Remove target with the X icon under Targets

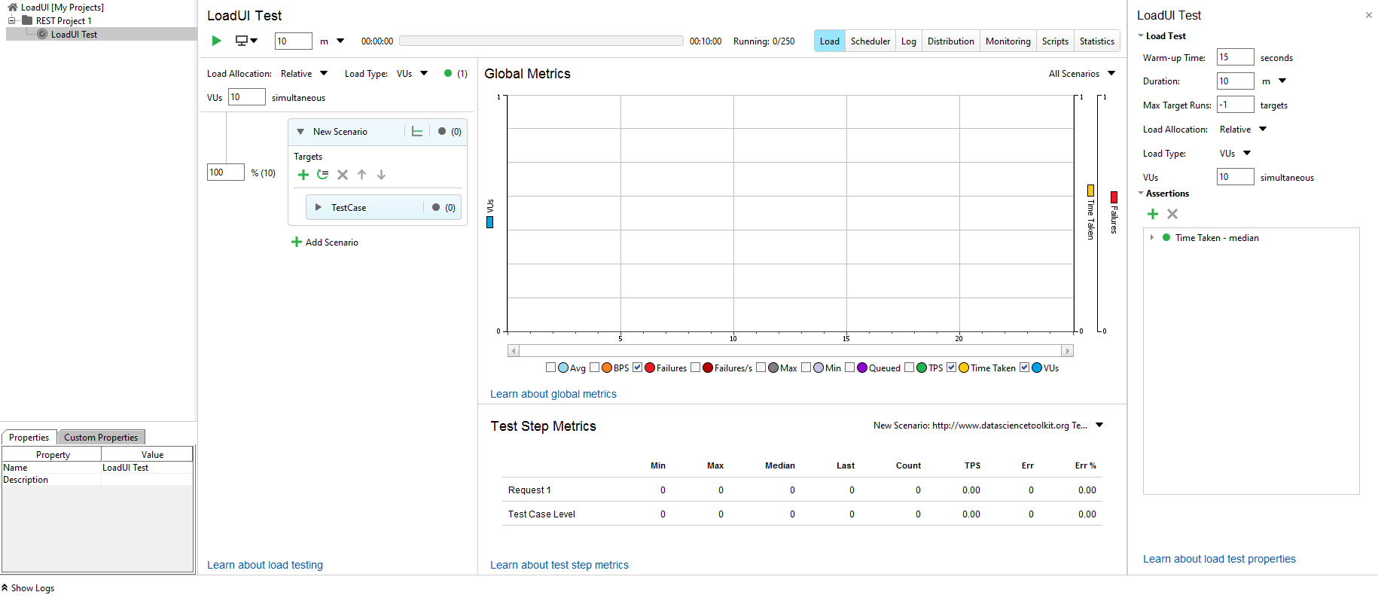343,175
